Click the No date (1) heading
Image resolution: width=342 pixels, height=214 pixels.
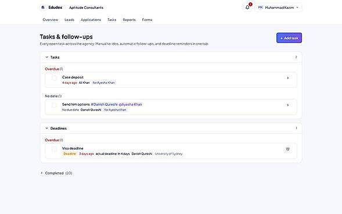coord(53,96)
